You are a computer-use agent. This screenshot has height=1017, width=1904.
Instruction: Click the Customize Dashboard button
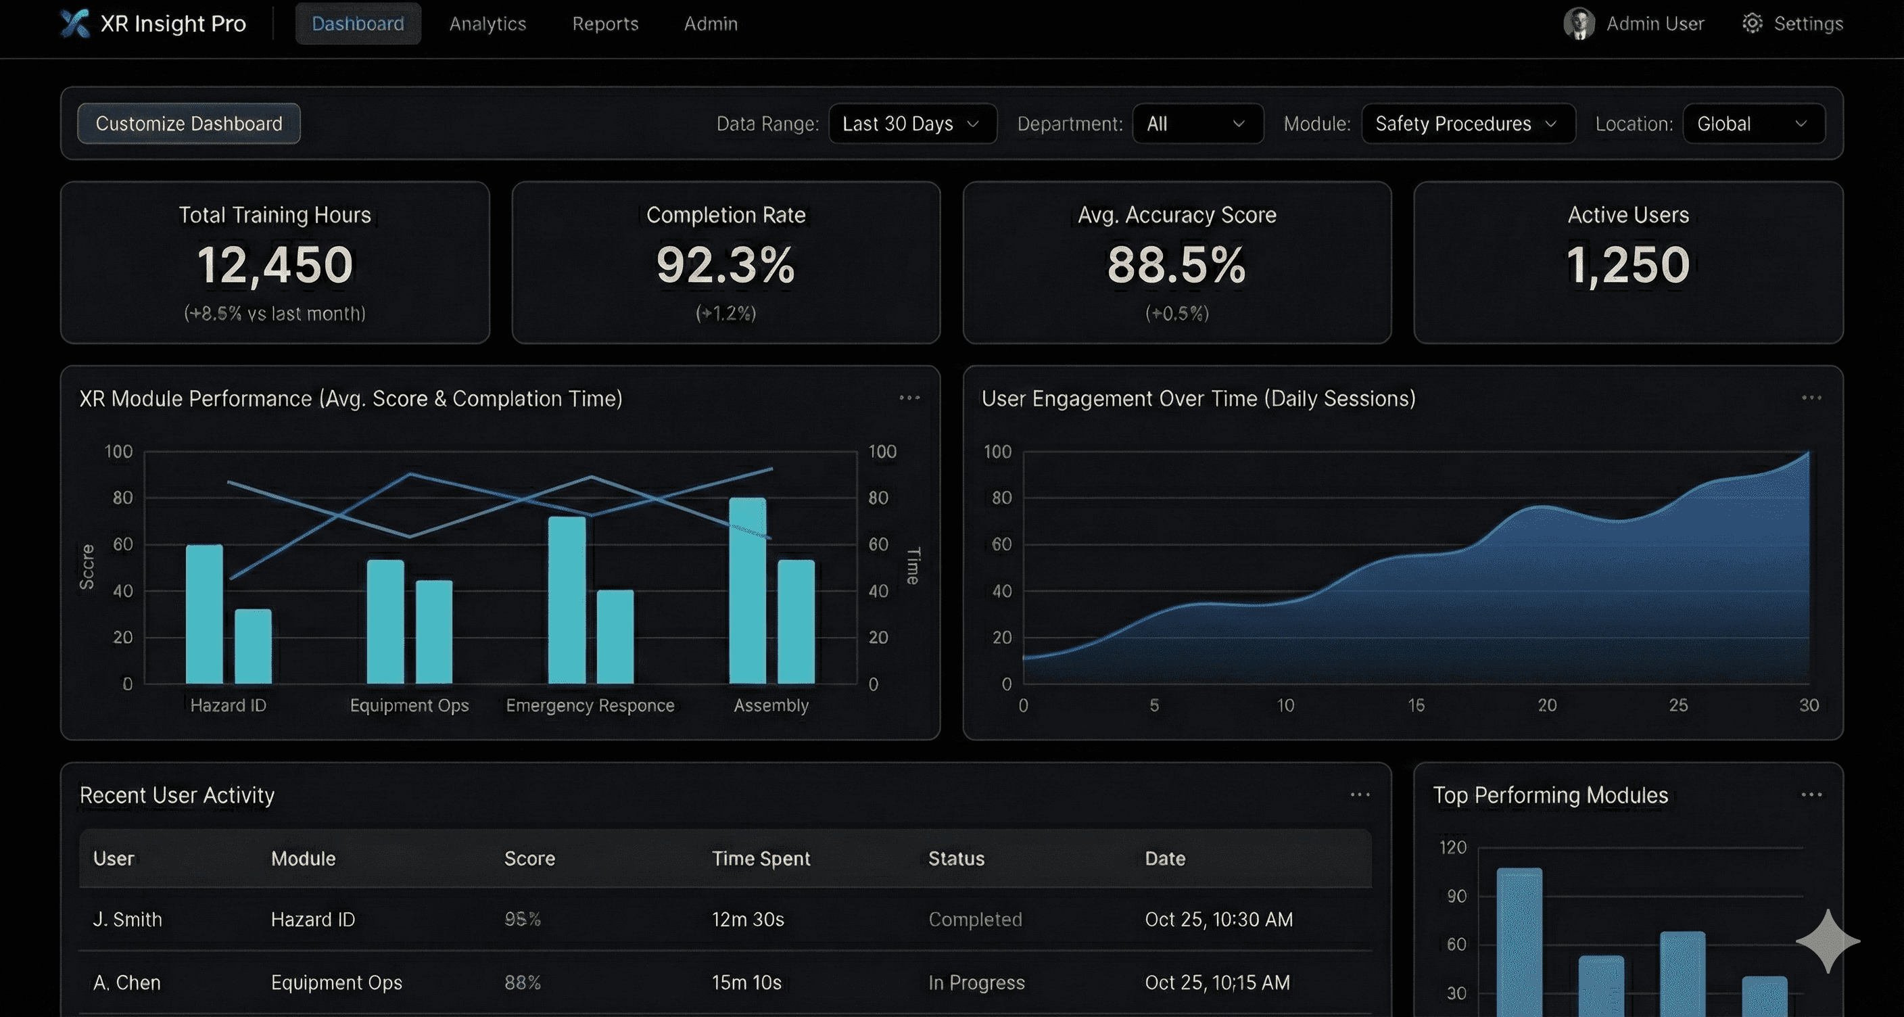[189, 124]
